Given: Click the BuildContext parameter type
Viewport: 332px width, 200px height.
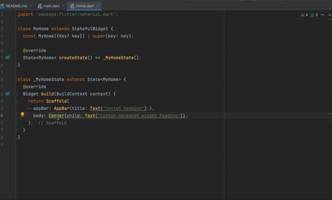Looking at the screenshot, I should [x=71, y=94].
